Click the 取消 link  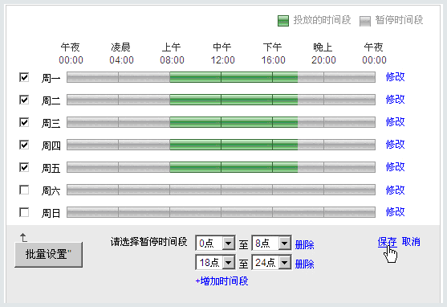tap(411, 242)
